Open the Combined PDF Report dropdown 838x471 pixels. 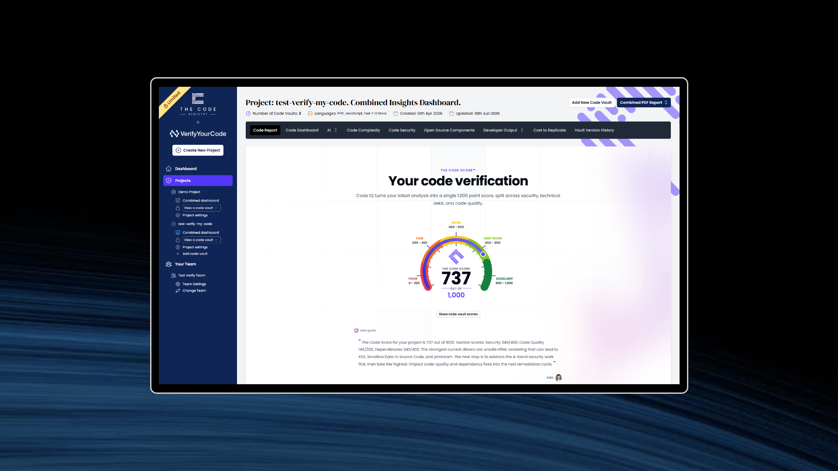tap(643, 103)
